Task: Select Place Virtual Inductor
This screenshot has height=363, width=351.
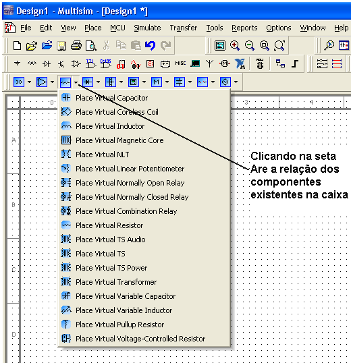Action: point(144,126)
